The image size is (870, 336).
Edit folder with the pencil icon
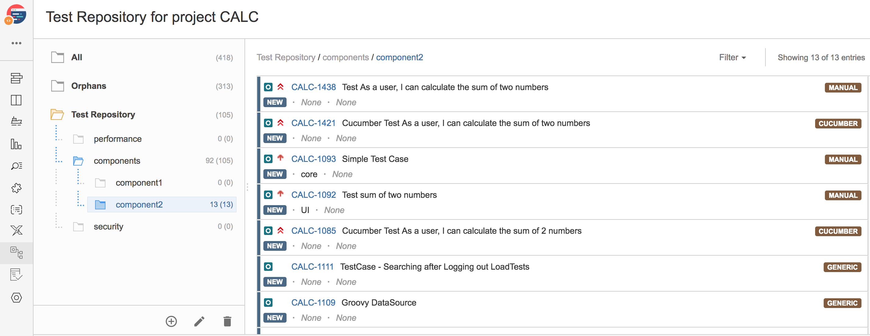(x=199, y=321)
